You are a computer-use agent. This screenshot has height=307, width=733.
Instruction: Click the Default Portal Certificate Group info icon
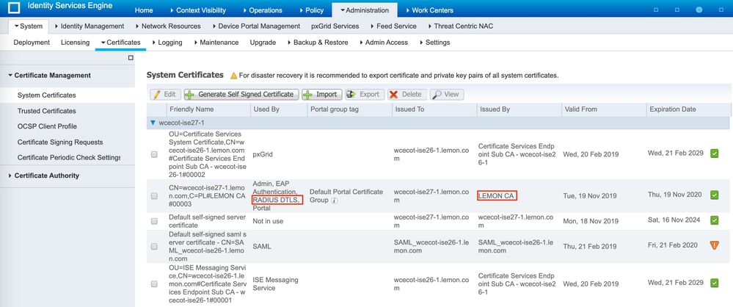tap(335, 201)
